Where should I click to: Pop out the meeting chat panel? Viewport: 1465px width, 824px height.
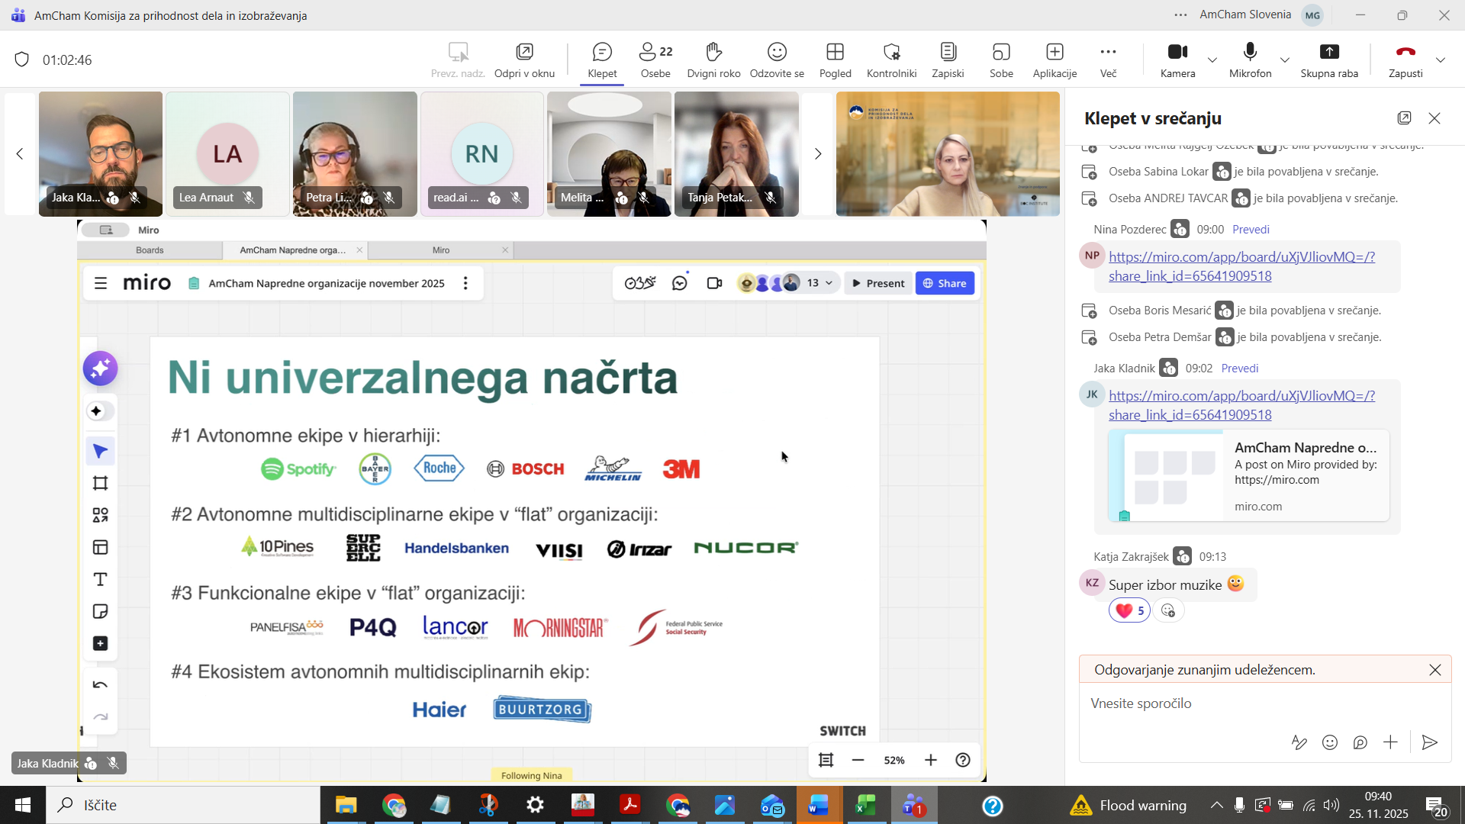[1404, 118]
